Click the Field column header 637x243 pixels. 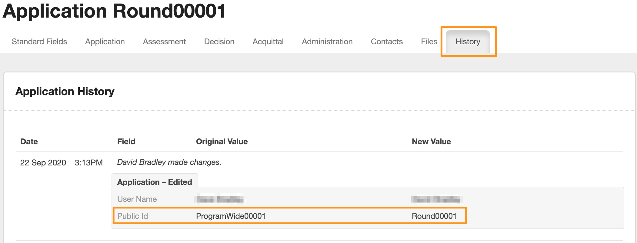pyautogui.click(x=126, y=141)
